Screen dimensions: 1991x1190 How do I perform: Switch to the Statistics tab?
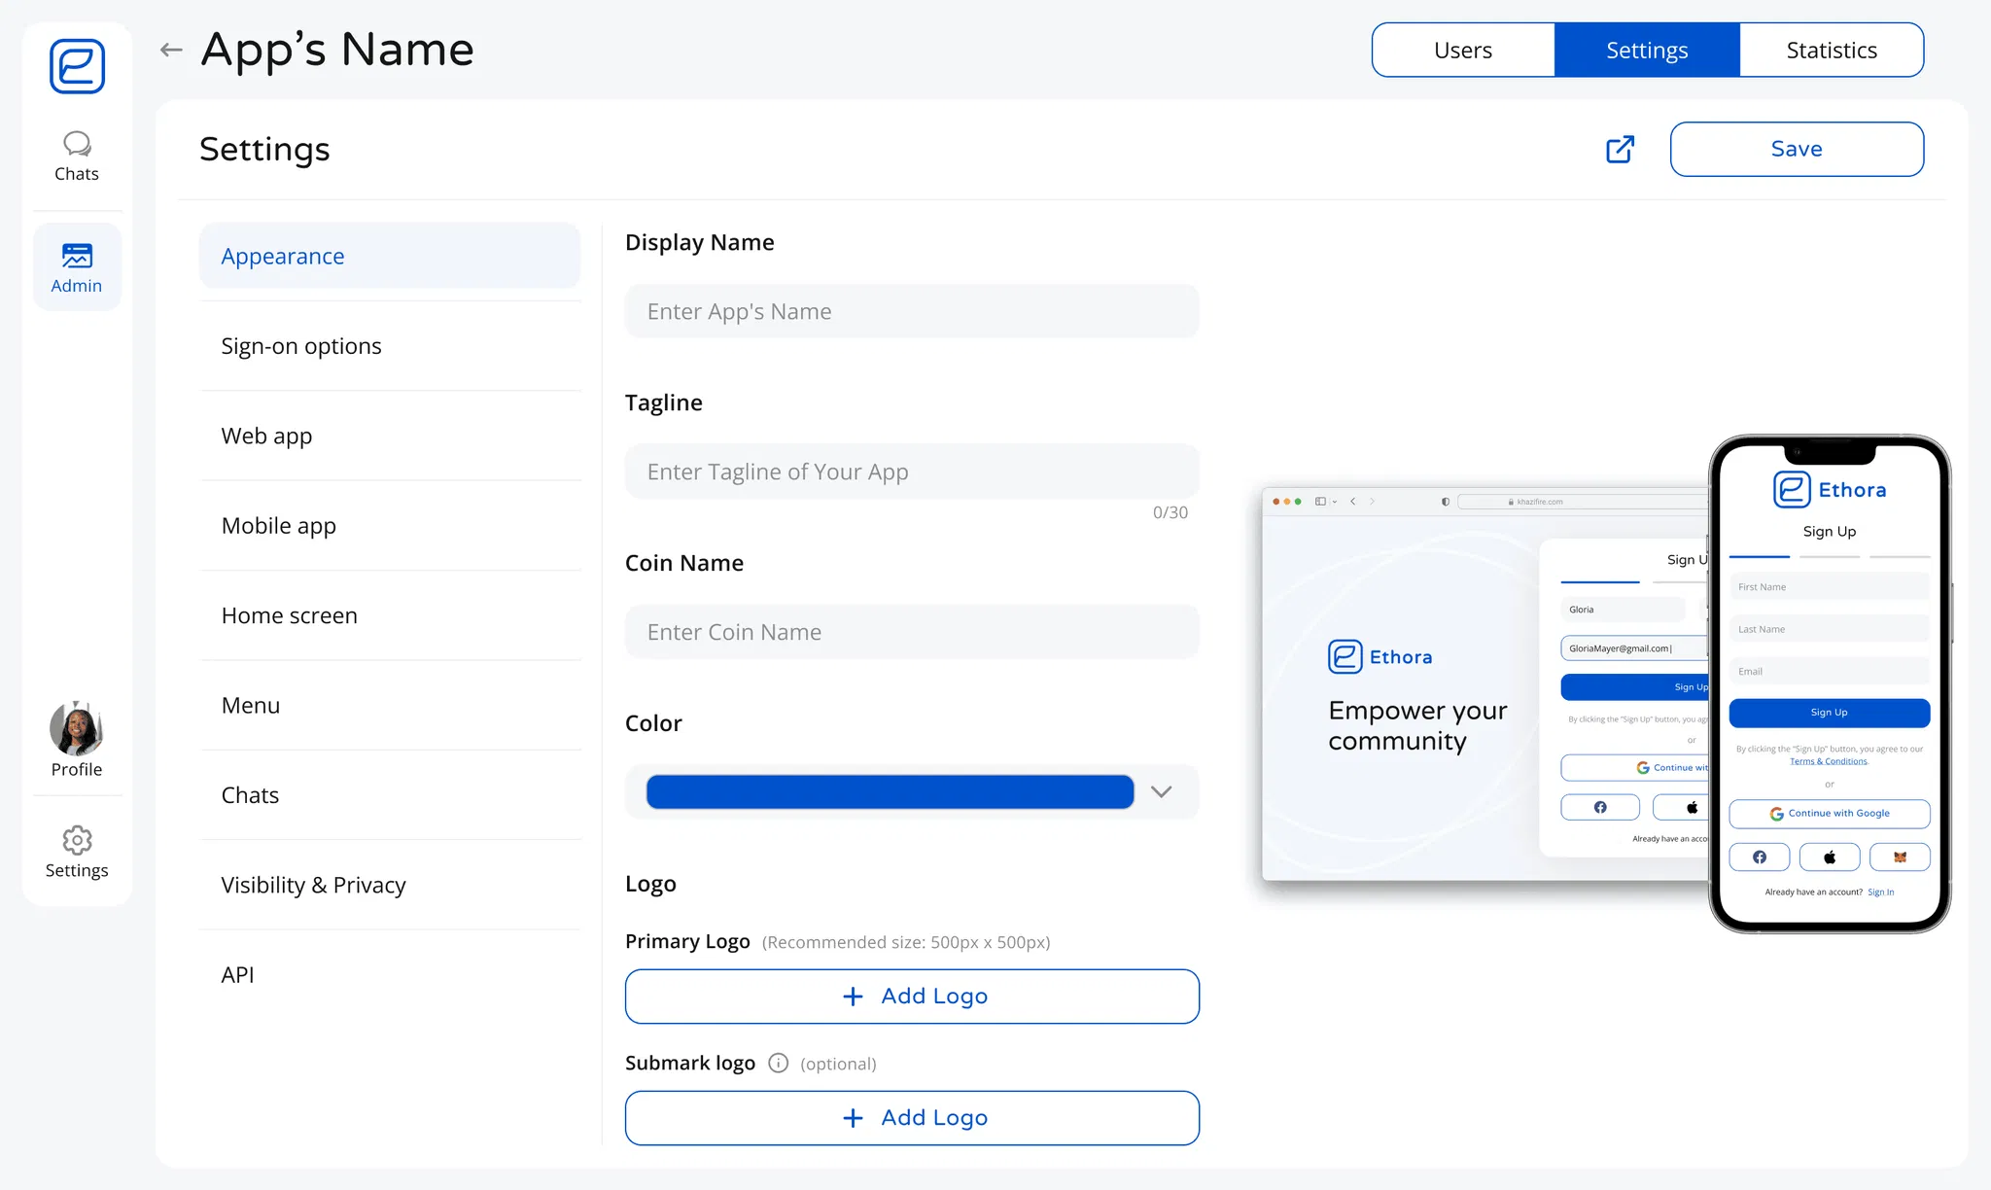click(x=1831, y=50)
